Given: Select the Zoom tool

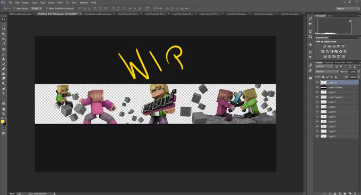Looking at the screenshot, I should click(4, 114).
